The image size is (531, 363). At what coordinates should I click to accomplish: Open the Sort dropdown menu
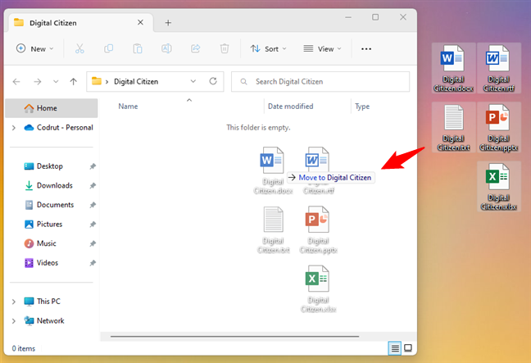click(x=269, y=49)
